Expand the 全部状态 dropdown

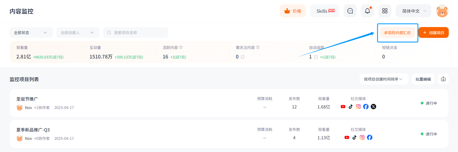31,32
